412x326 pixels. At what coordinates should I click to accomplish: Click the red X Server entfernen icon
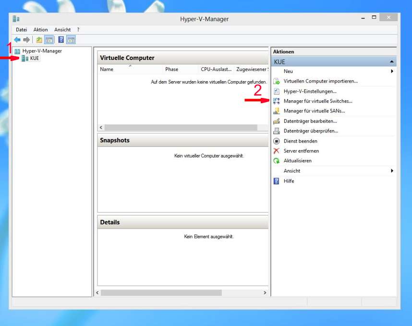pyautogui.click(x=277, y=151)
